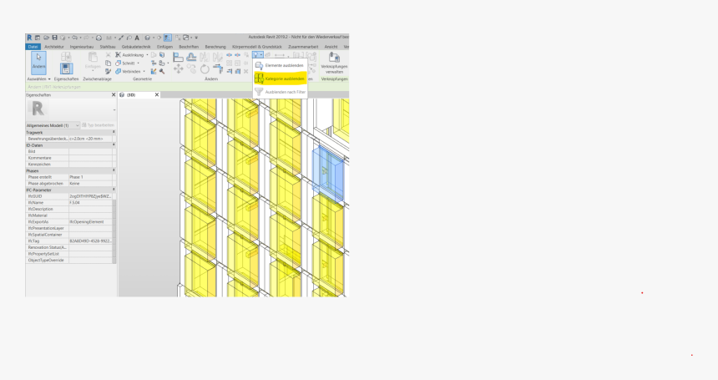Viewport: 718px width, 380px height.
Task: Open the Ansicht ribbon tab
Action: tap(331, 47)
